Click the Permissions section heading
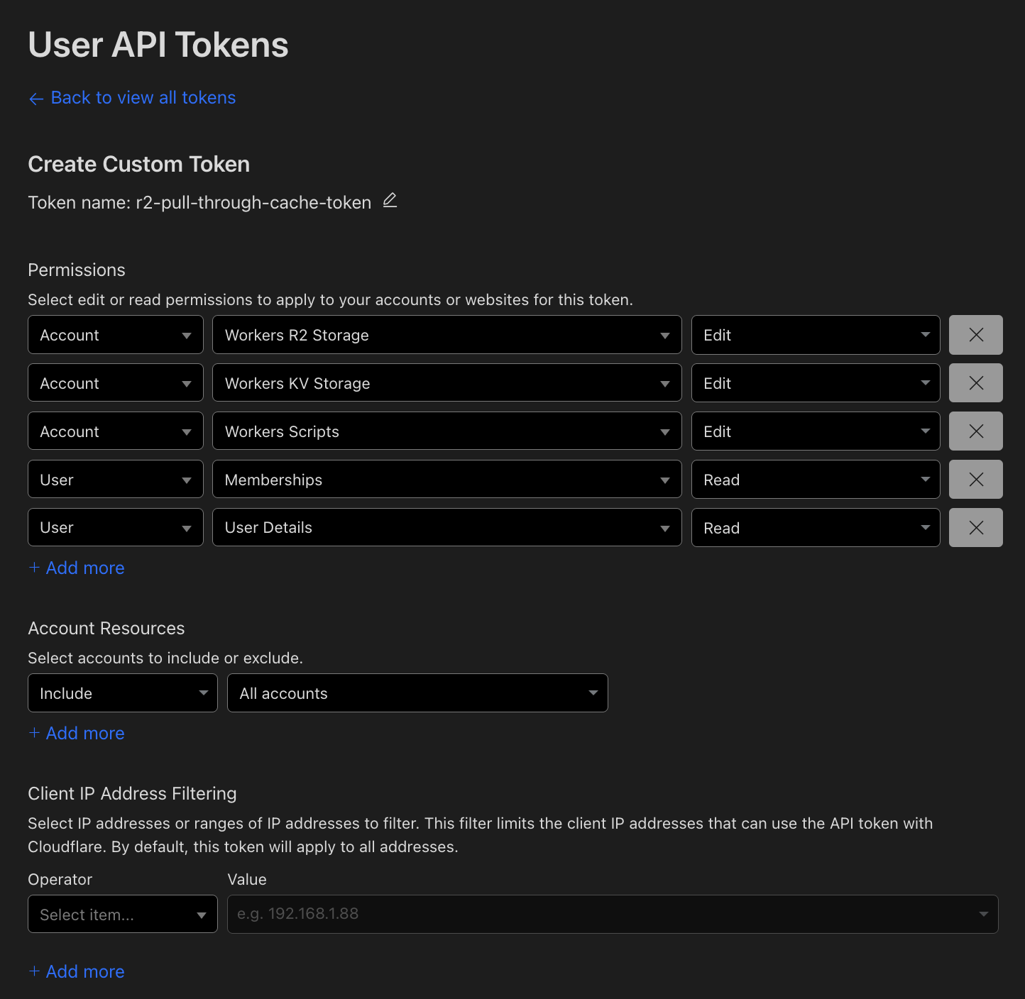The image size is (1025, 999). (x=77, y=270)
